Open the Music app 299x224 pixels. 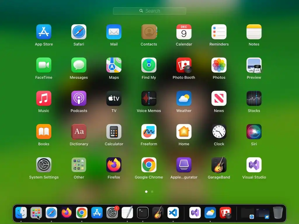tap(44, 98)
